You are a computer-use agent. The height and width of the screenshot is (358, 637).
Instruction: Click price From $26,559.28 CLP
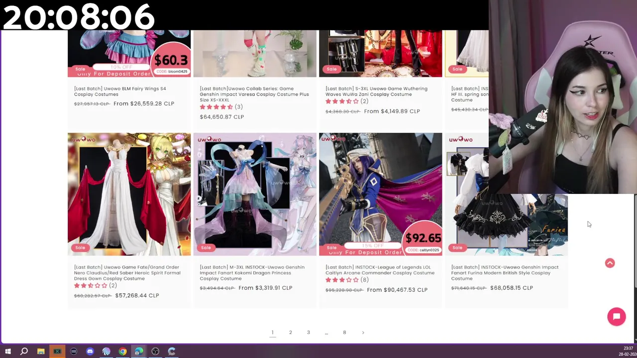[144, 103]
